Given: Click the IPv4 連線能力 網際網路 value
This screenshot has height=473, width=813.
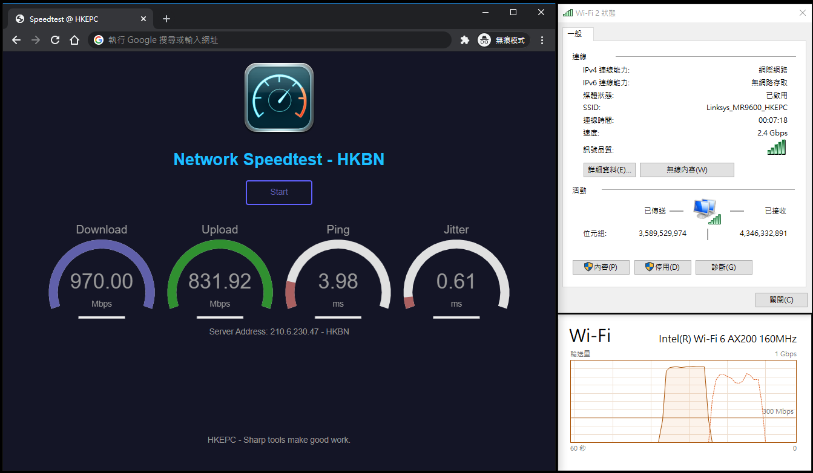Looking at the screenshot, I should tap(773, 70).
